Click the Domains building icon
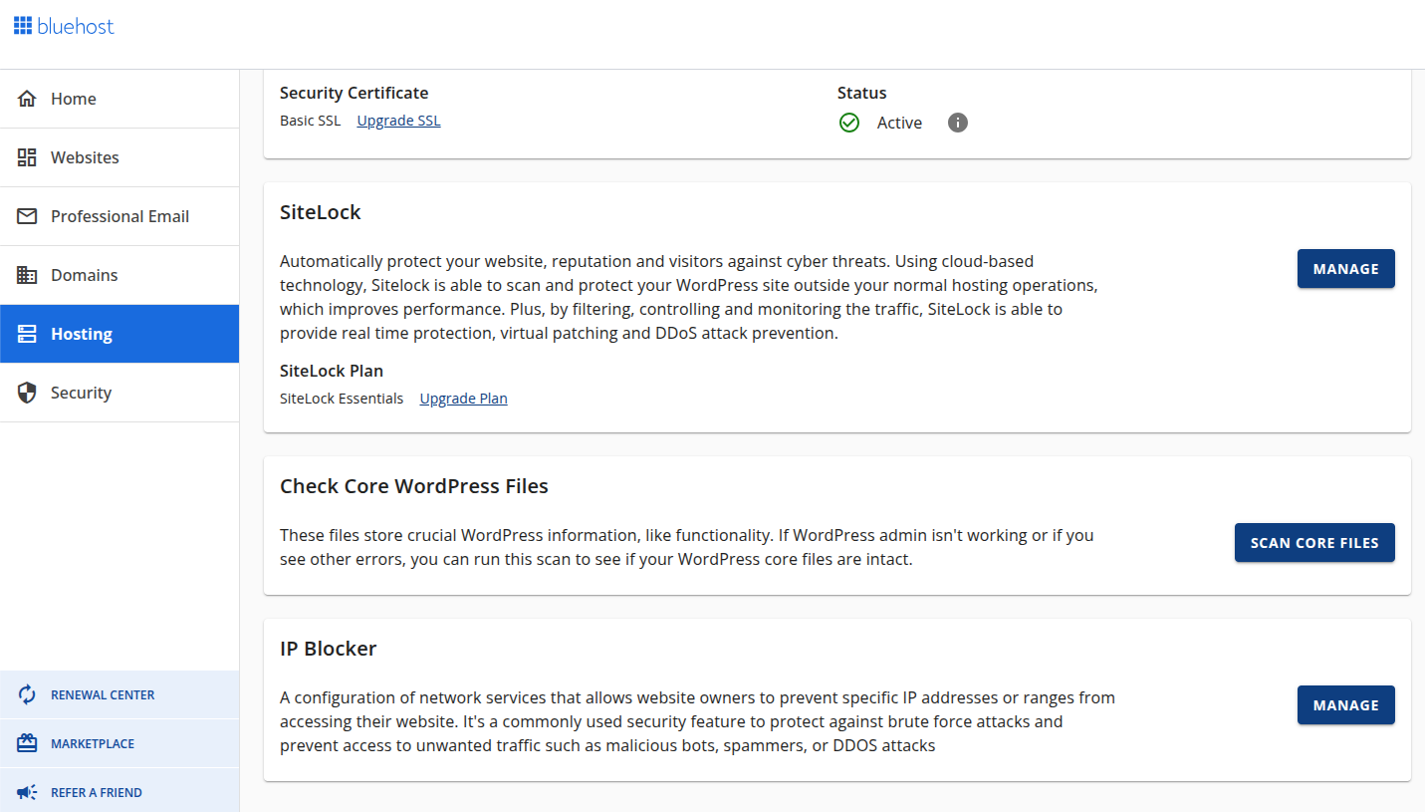The image size is (1425, 812). (x=27, y=275)
